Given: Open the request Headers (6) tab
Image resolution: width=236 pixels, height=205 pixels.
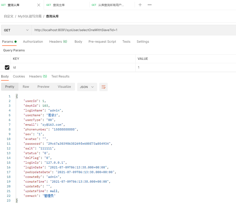Looking at the screenshot, I should point(58,42).
